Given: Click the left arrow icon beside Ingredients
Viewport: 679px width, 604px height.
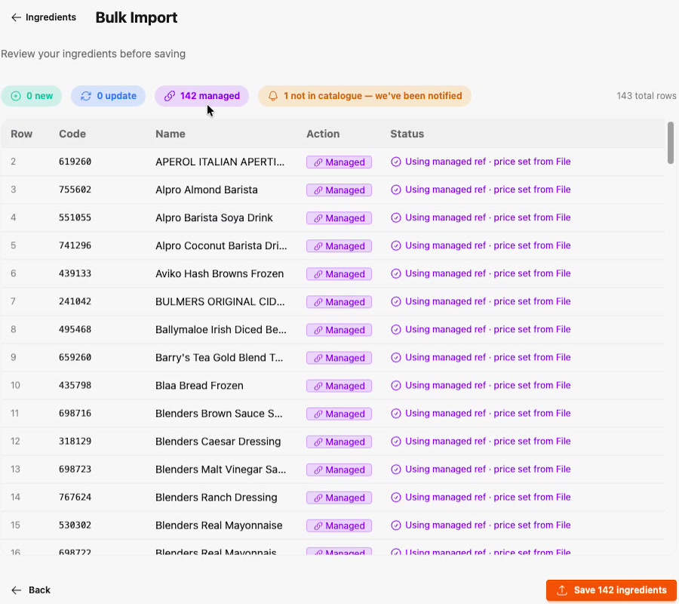Looking at the screenshot, I should (x=16, y=17).
